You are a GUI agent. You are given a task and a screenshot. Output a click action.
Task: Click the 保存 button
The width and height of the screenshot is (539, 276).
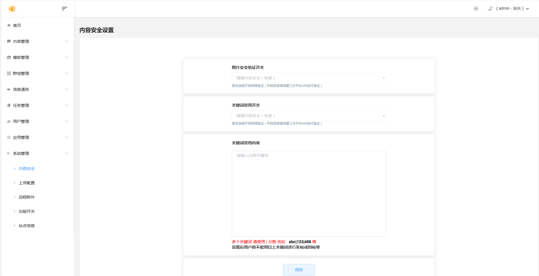(x=299, y=270)
